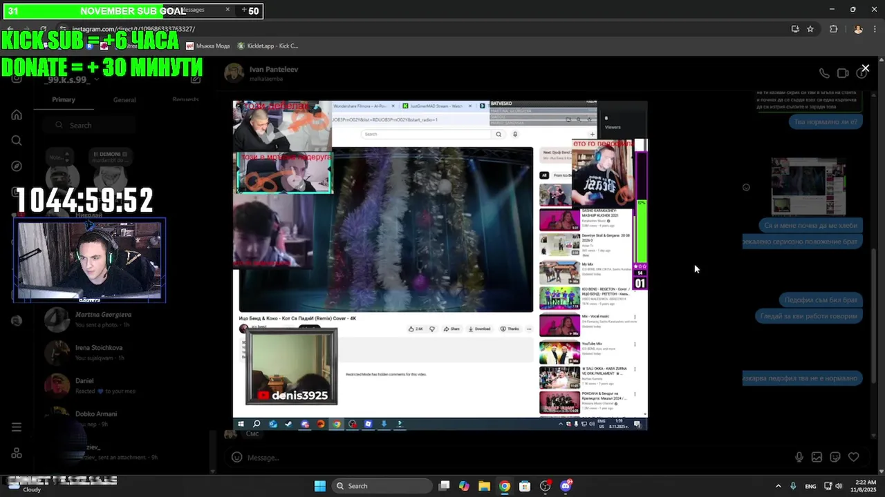Image resolution: width=885 pixels, height=497 pixels.
Task: Click the message 'Педофил съм бил брат'
Action: click(821, 300)
